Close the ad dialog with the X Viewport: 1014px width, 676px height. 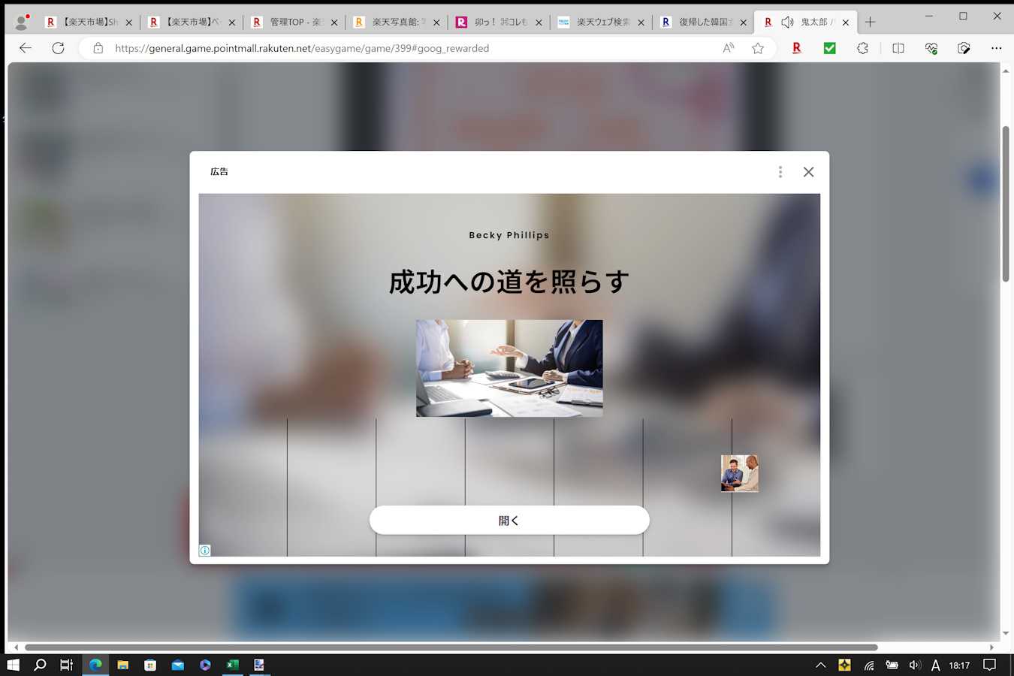808,172
